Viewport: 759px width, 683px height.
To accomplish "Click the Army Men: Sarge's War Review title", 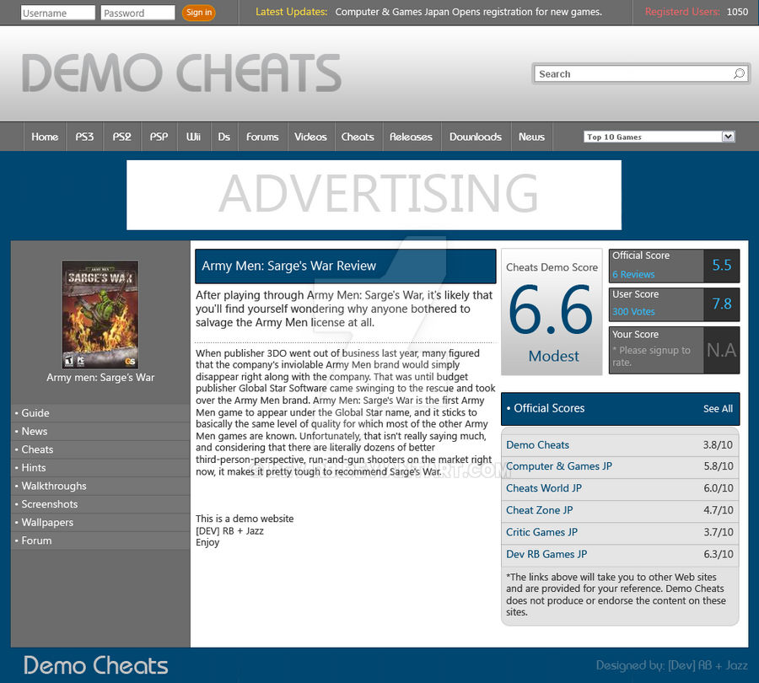I will tap(289, 266).
